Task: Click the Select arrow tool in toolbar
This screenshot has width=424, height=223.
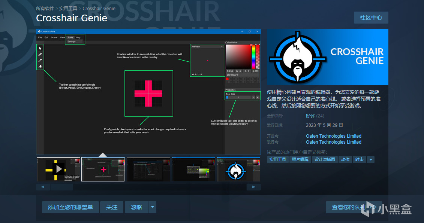Action: [x=40, y=48]
